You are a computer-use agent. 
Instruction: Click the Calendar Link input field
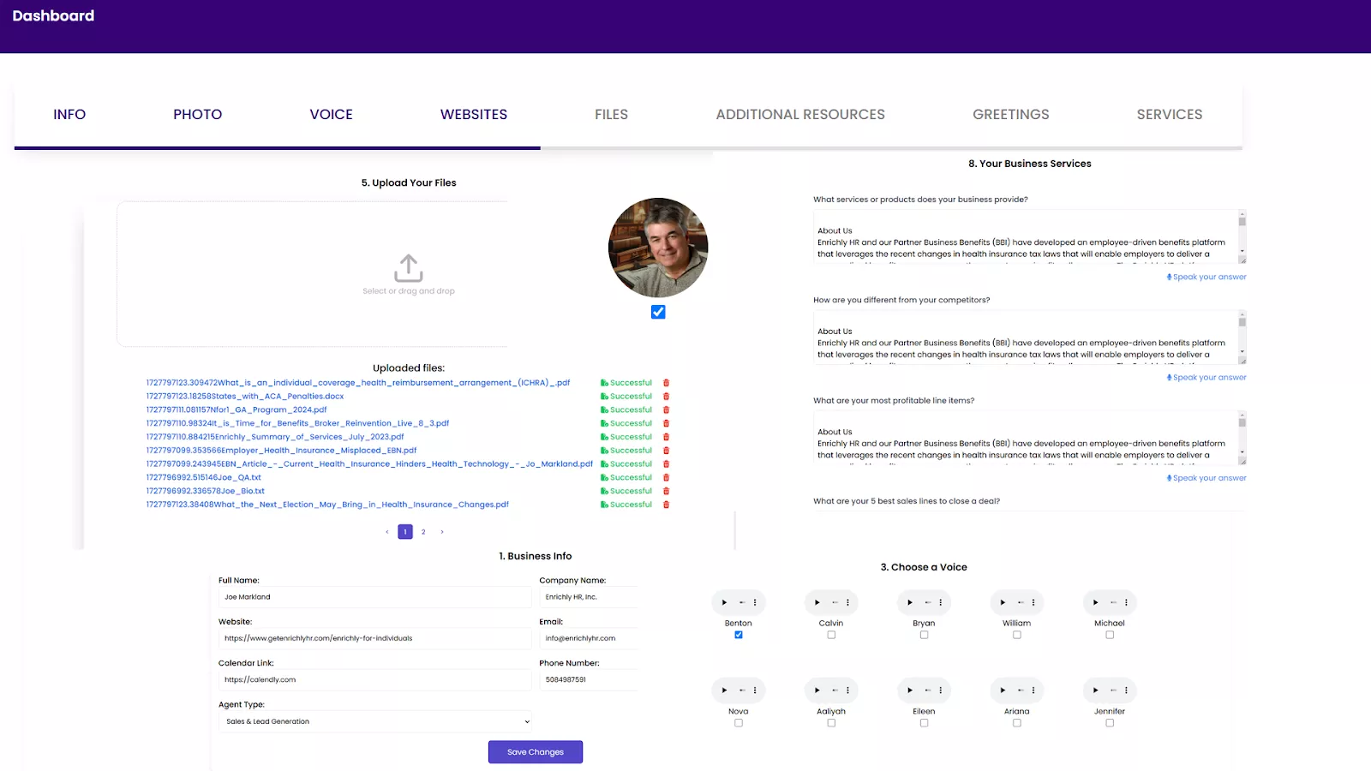(374, 680)
